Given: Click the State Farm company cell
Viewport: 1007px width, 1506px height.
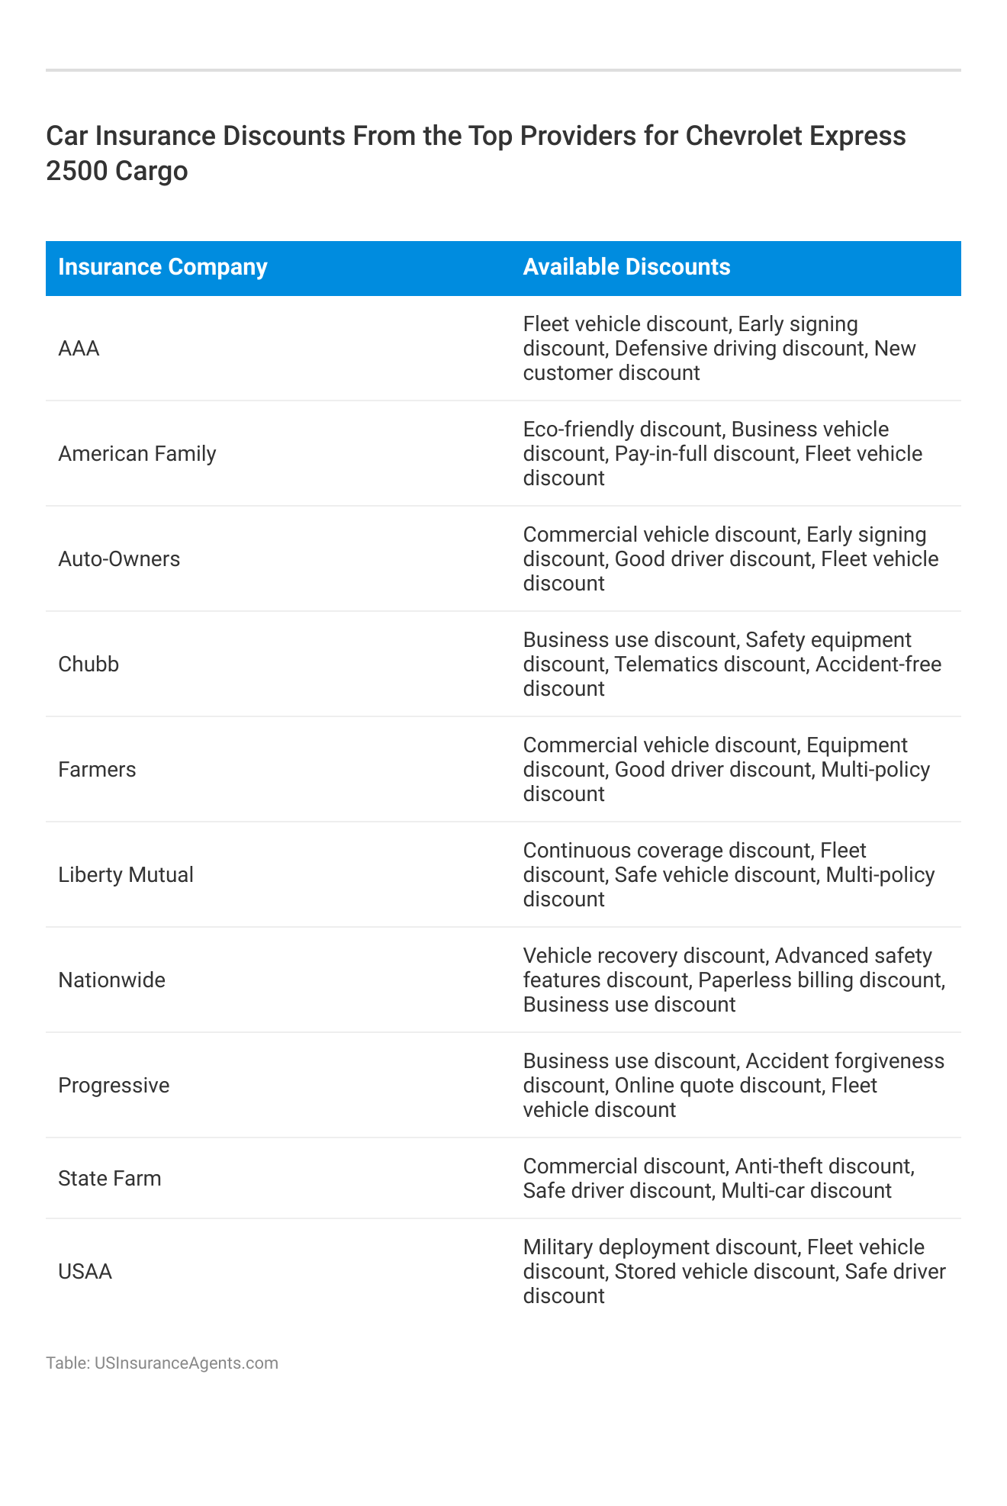Looking at the screenshot, I should pyautogui.click(x=110, y=1179).
